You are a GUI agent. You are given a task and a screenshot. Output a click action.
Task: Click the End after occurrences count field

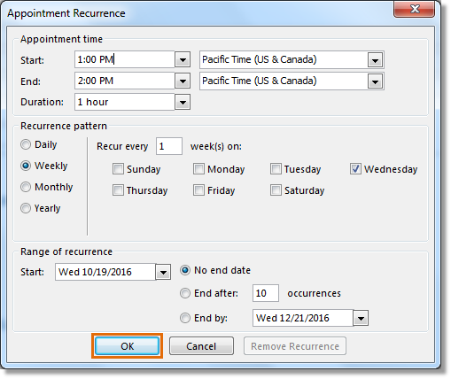(x=266, y=293)
